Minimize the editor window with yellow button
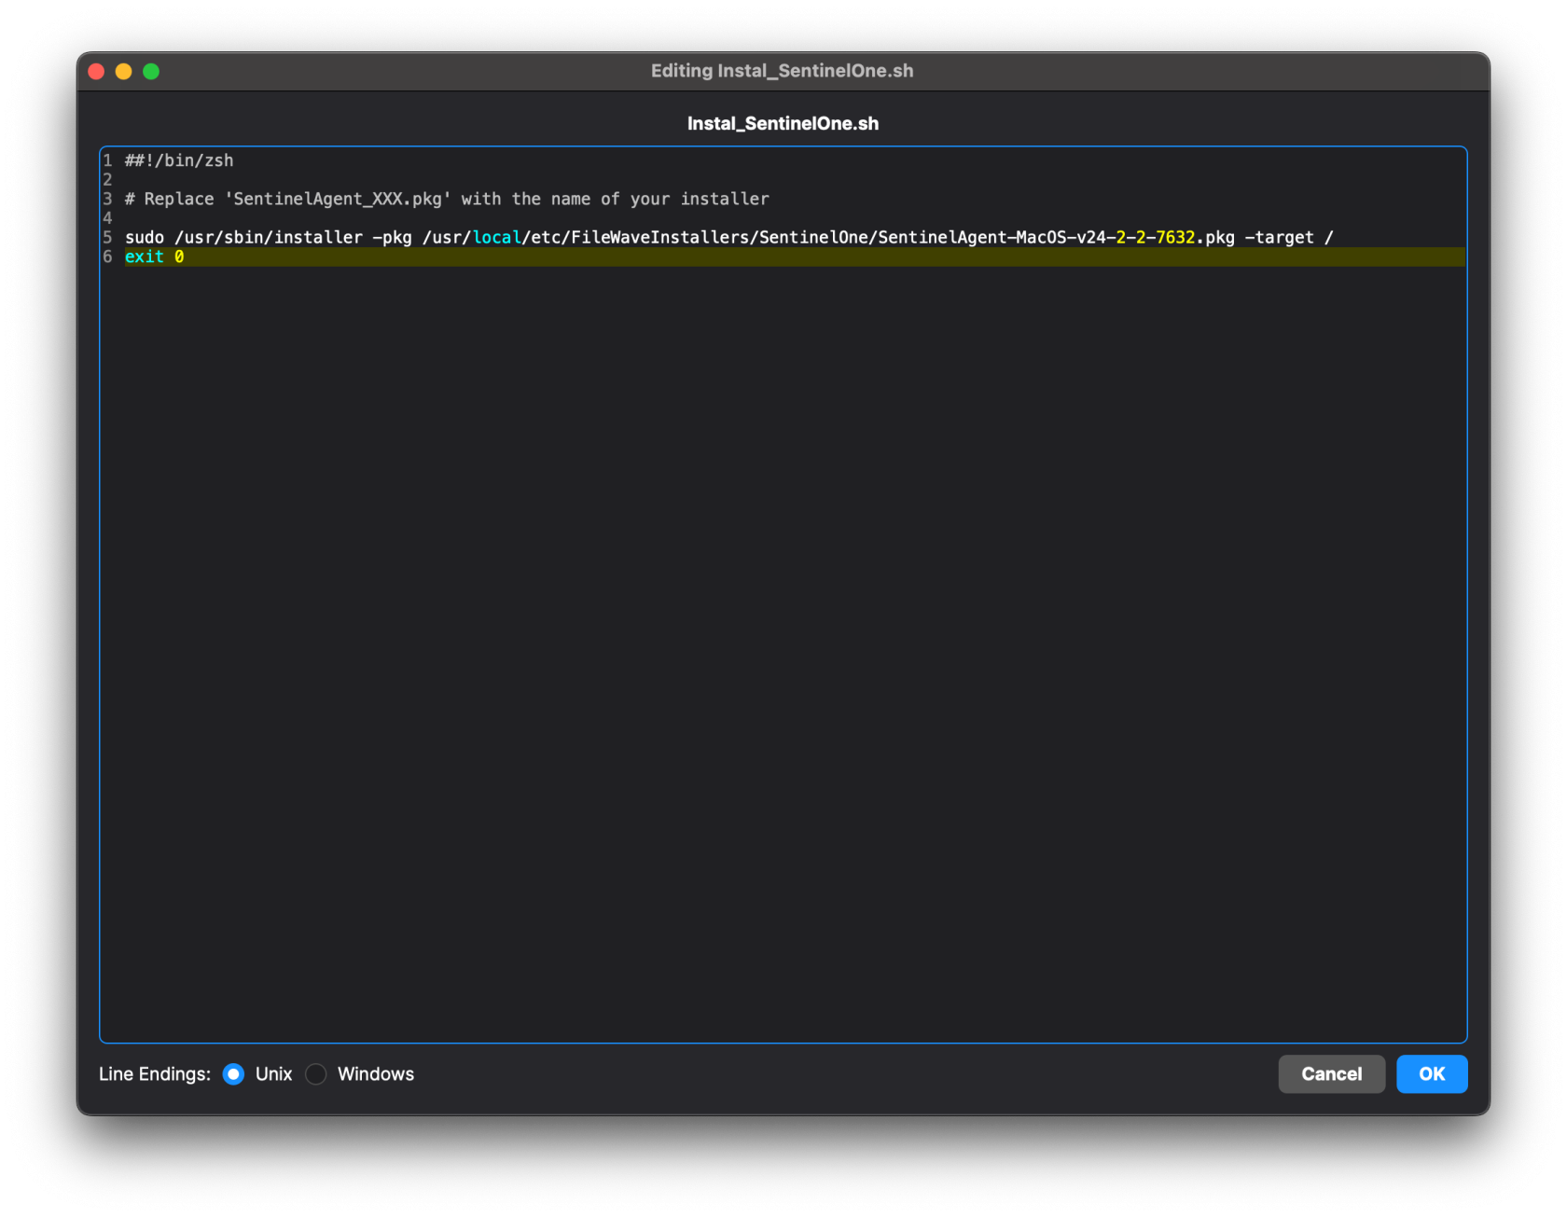 (x=123, y=72)
